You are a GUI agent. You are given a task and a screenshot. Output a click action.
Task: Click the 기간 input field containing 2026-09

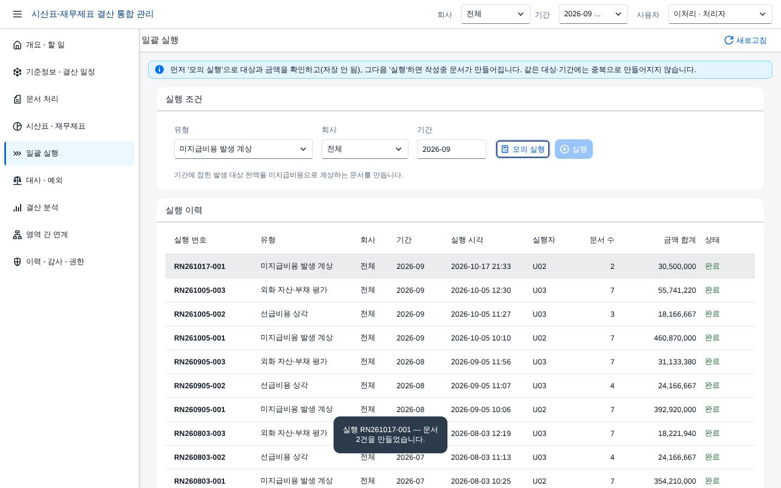[452, 149]
